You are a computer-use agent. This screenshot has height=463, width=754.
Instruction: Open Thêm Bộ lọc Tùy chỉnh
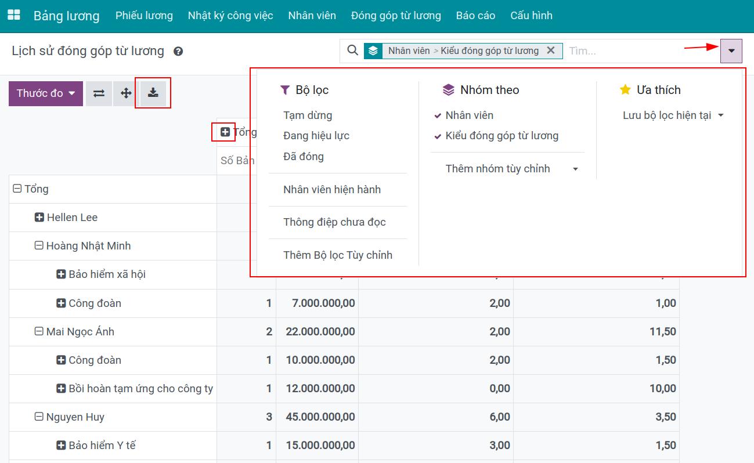pos(338,255)
